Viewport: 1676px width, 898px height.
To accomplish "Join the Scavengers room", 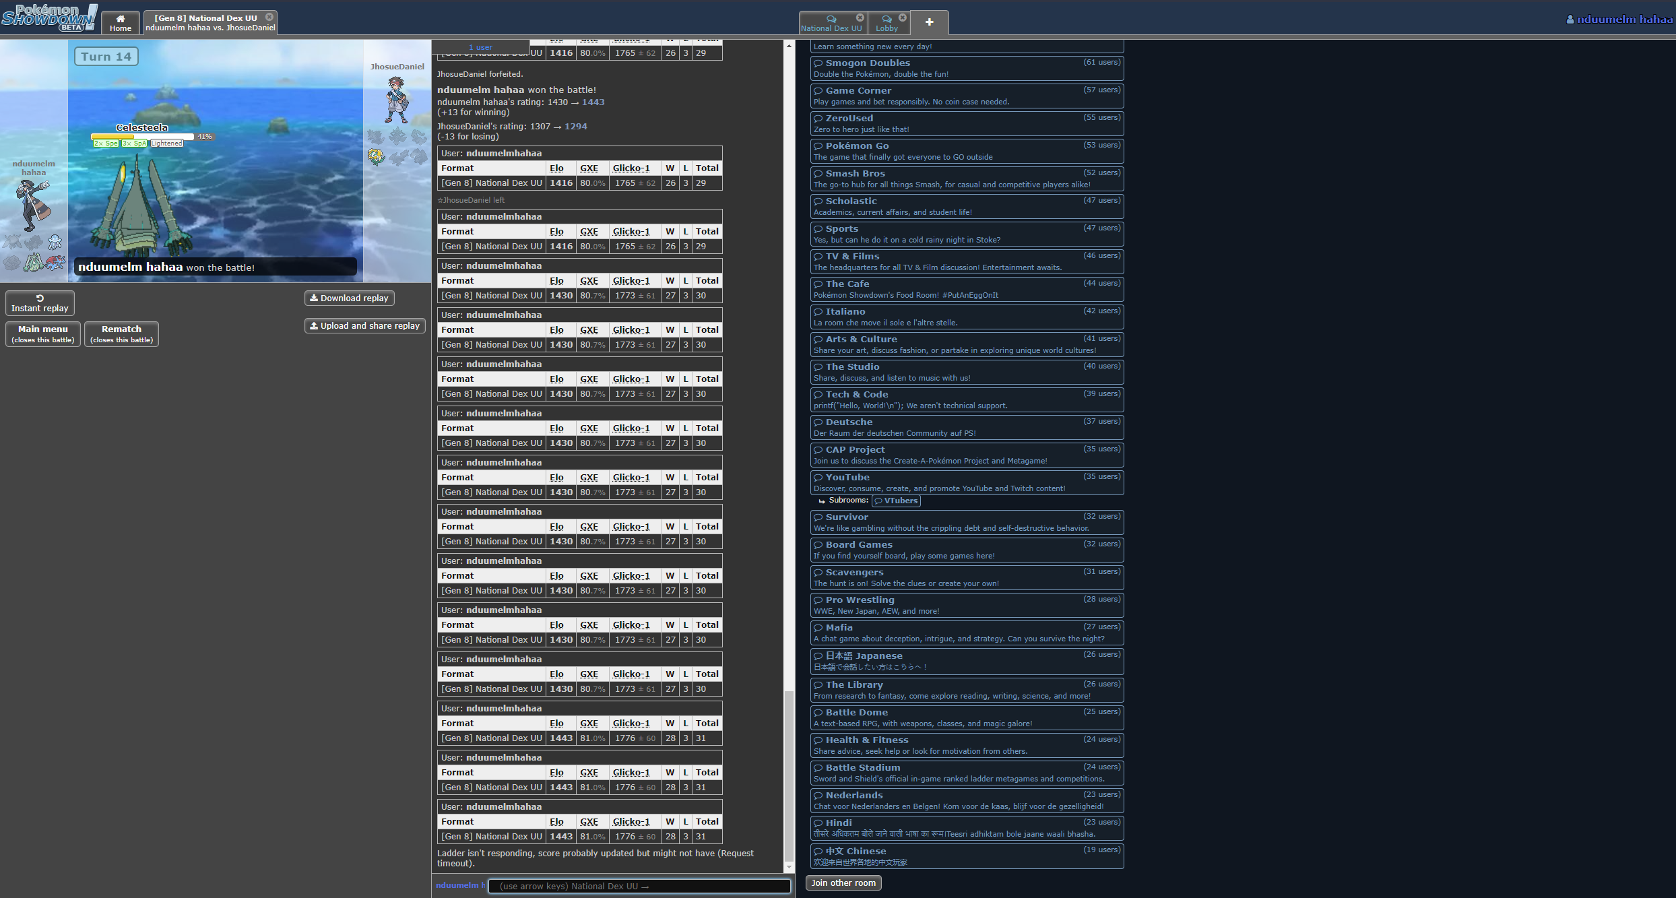I will pos(967,577).
